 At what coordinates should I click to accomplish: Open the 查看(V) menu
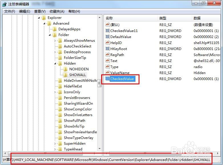(40, 11)
